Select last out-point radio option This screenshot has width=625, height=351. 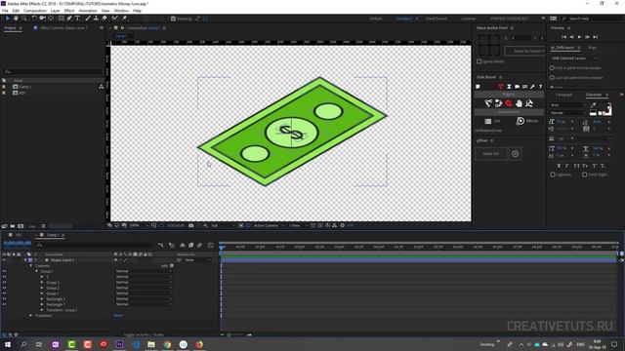tap(552, 78)
